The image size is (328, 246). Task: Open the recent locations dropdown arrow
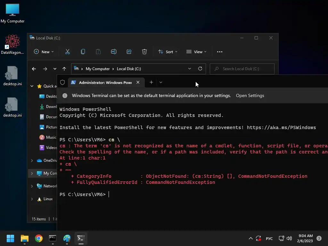(54, 69)
